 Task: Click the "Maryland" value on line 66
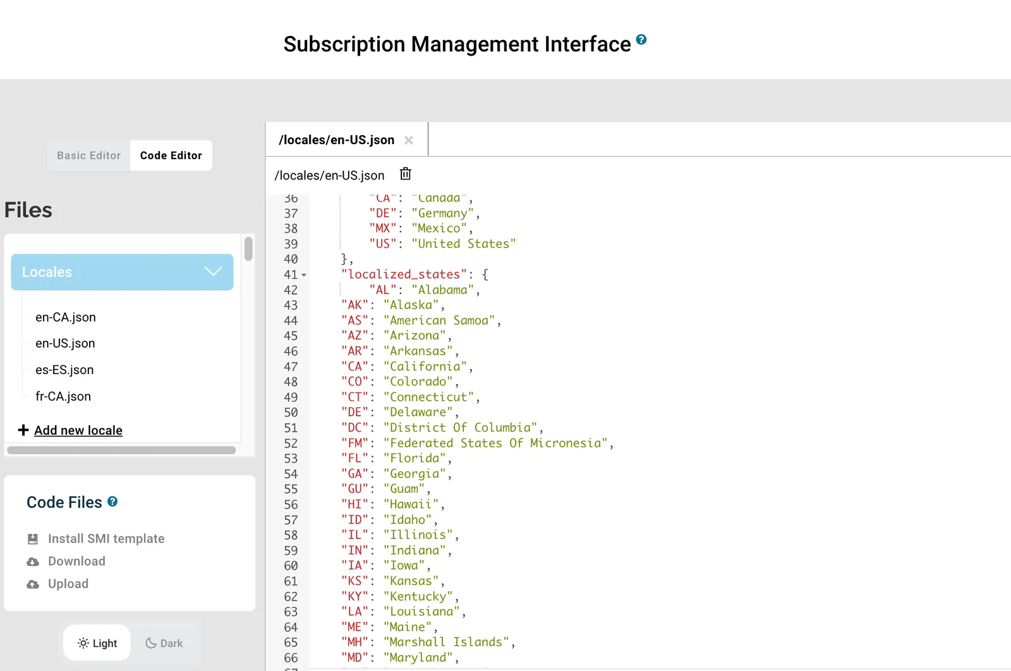click(x=418, y=658)
